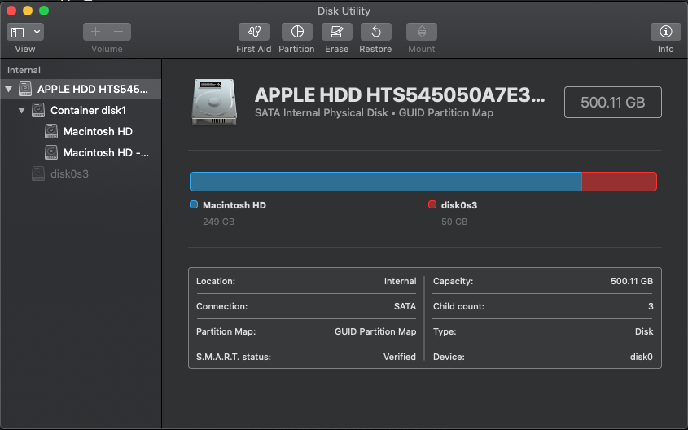The image size is (688, 430).
Task: Open the Partition tool
Action: coord(297,32)
